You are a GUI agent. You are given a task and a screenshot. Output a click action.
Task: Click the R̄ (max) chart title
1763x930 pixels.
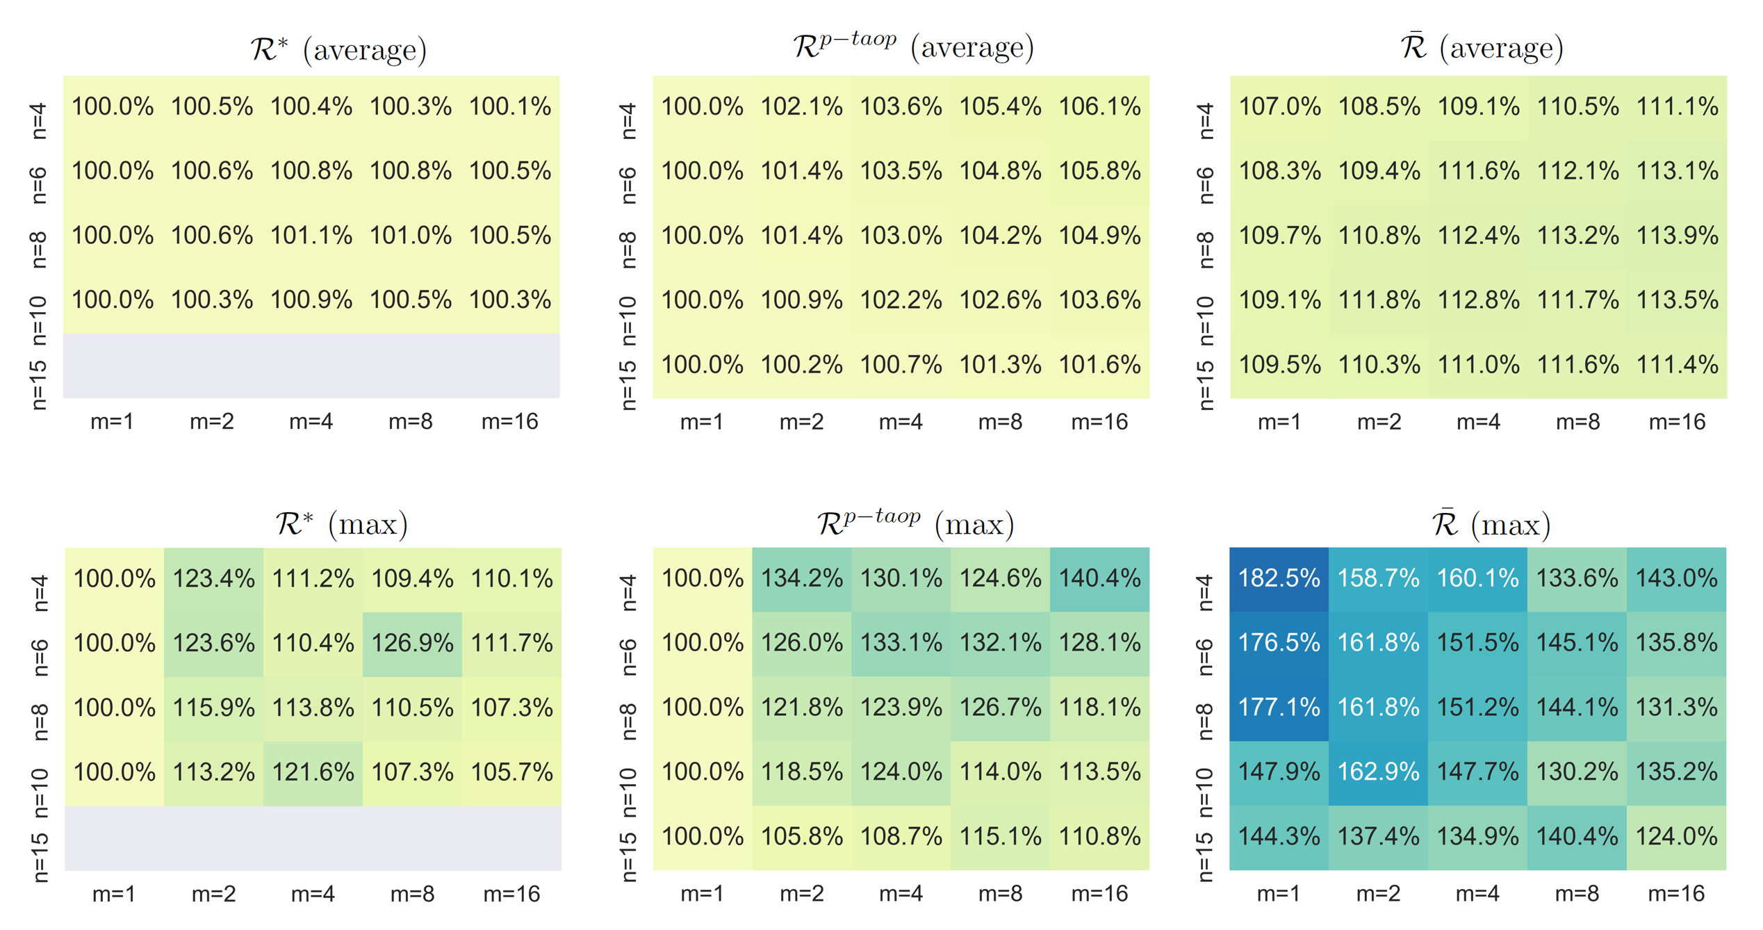pyautogui.click(x=1491, y=524)
